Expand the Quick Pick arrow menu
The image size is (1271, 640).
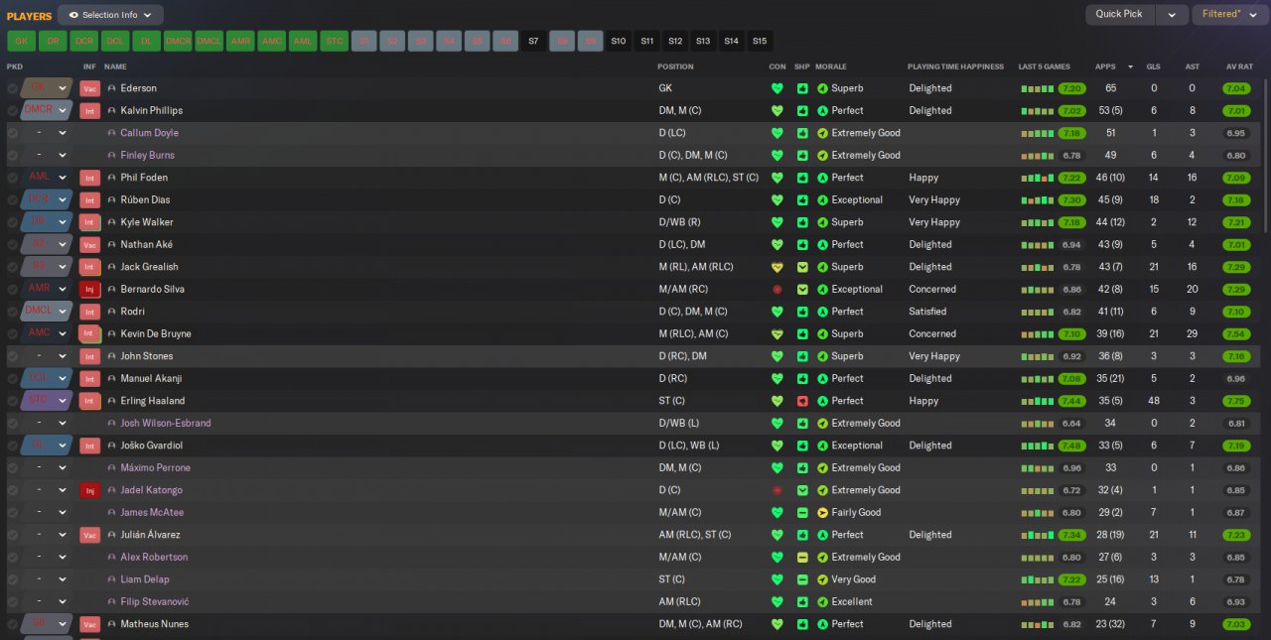[x=1172, y=14]
